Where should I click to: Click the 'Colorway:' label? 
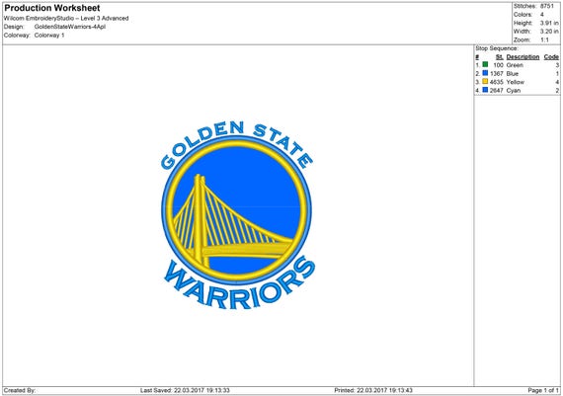tap(17, 36)
